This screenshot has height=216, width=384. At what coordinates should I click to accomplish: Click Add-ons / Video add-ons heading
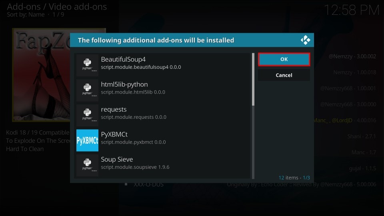coord(57,7)
